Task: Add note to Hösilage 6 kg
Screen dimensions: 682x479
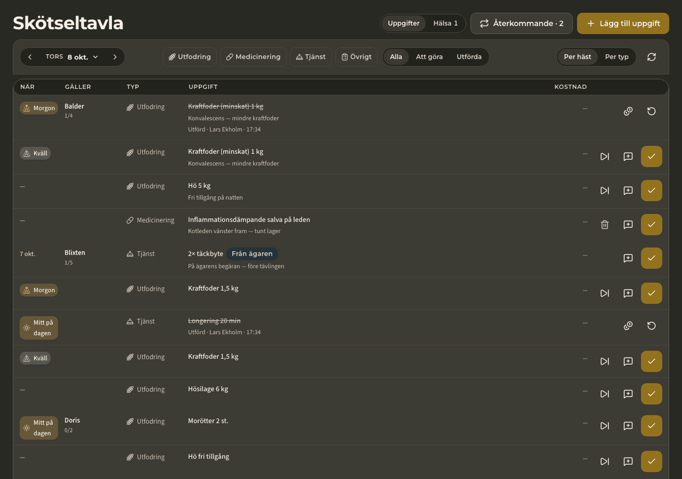Action: [x=628, y=394]
